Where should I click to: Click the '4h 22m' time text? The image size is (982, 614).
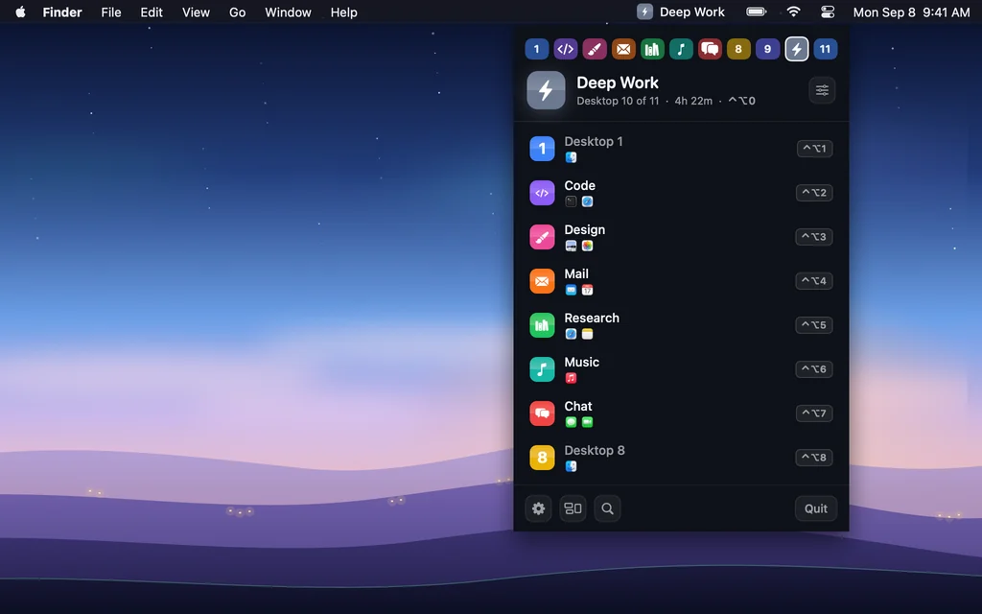click(x=693, y=101)
